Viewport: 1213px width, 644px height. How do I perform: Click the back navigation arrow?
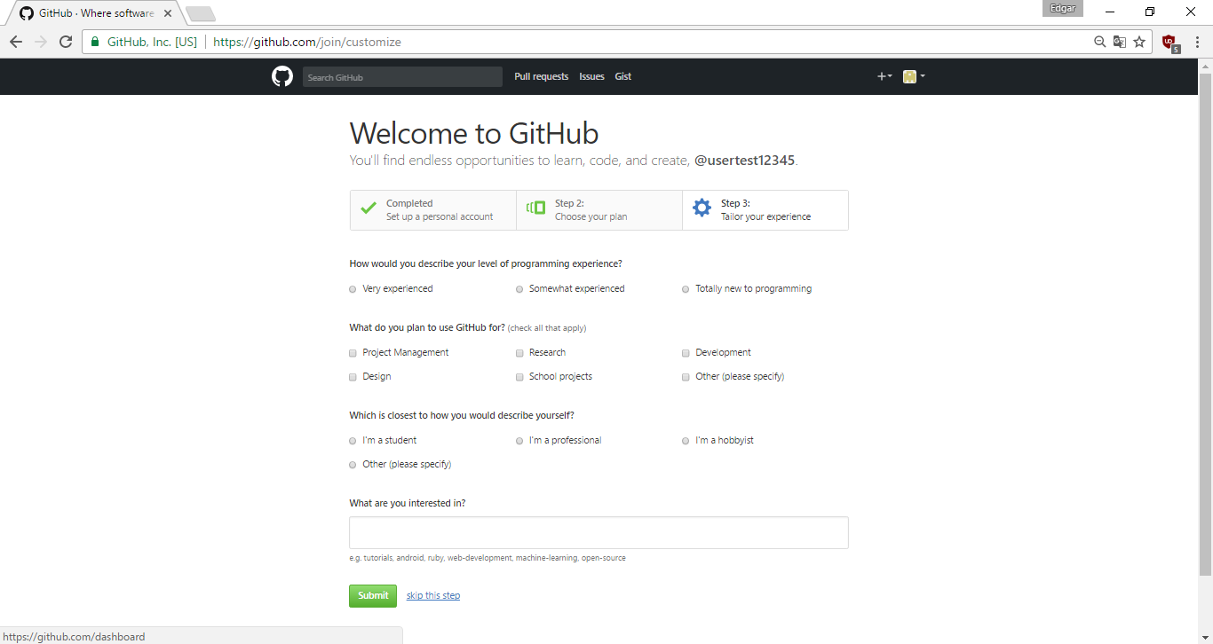(x=15, y=41)
